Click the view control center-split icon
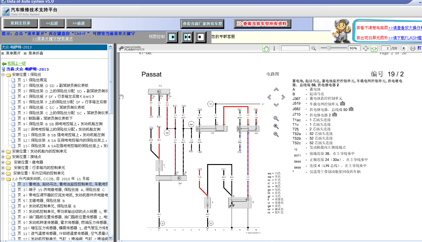Viewport: 422px width, 242px height. coord(187,37)
